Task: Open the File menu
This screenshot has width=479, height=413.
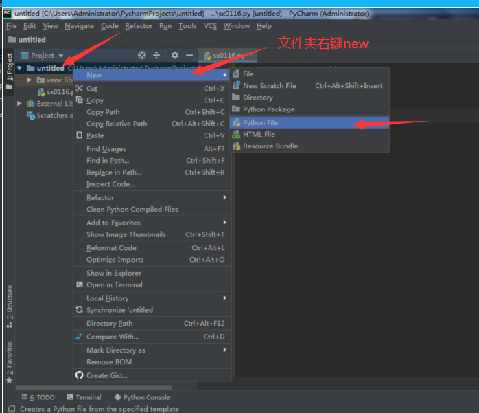Action: coord(11,26)
